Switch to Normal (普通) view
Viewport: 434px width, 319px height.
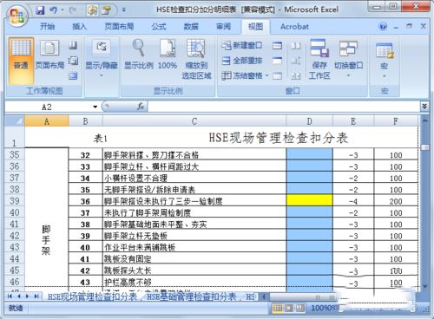[21, 60]
